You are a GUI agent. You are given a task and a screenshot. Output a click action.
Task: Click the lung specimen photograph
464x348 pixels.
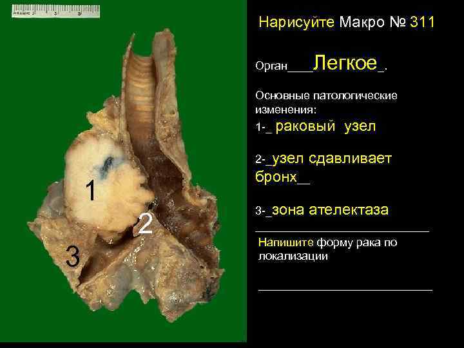pos(126,175)
